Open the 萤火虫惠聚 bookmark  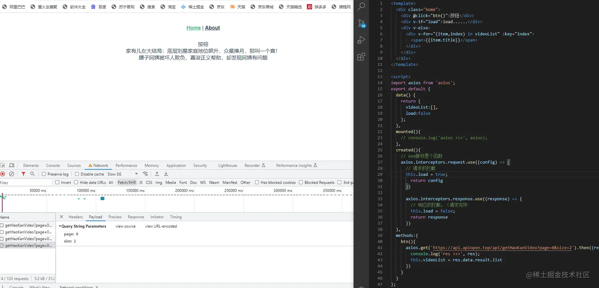point(44,7)
